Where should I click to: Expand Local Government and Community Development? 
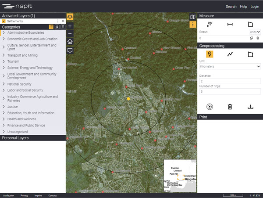tap(4, 76)
